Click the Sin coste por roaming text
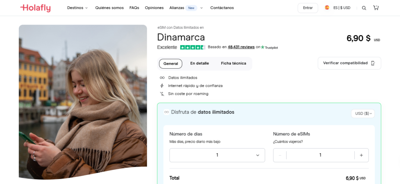This screenshot has height=184, width=400. (188, 94)
